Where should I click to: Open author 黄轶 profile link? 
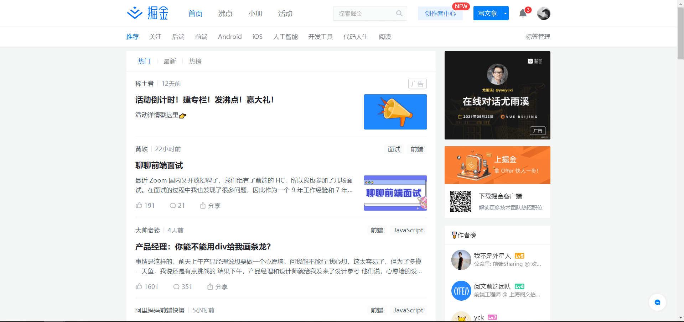coord(141,149)
